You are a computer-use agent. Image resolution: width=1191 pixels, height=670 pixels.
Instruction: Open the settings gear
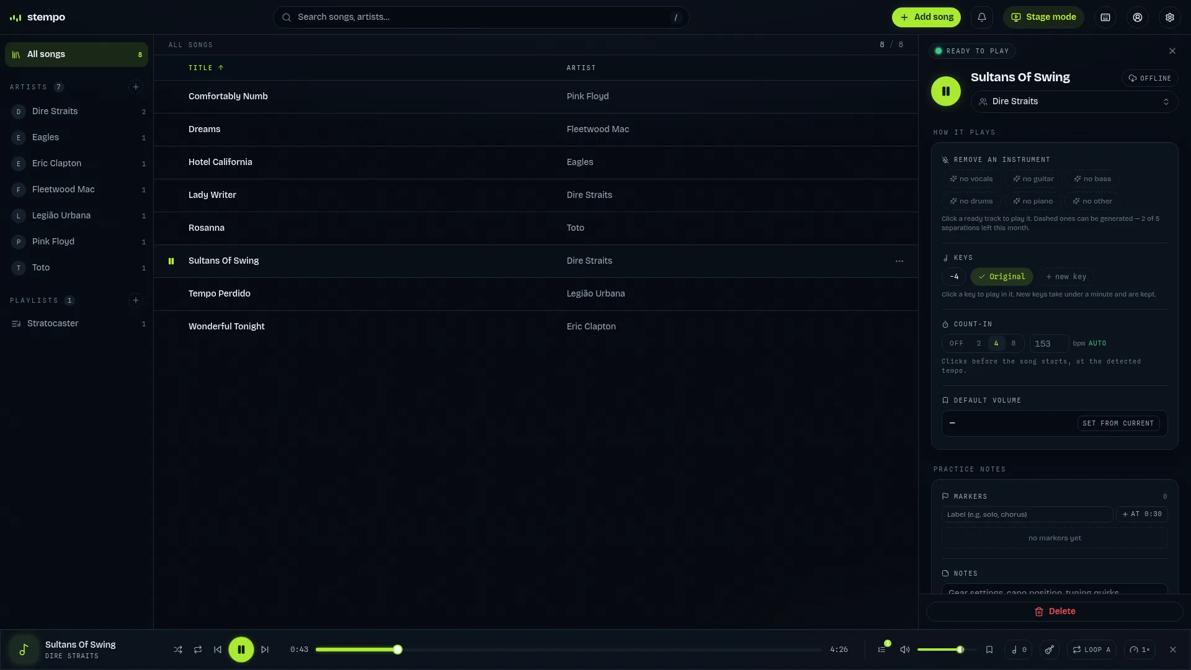1170,17
